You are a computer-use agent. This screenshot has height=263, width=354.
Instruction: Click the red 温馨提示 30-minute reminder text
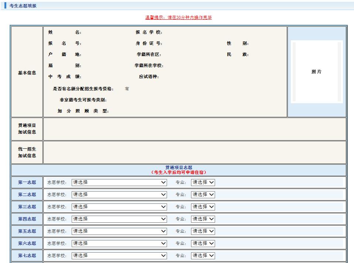pyautogui.click(x=178, y=17)
